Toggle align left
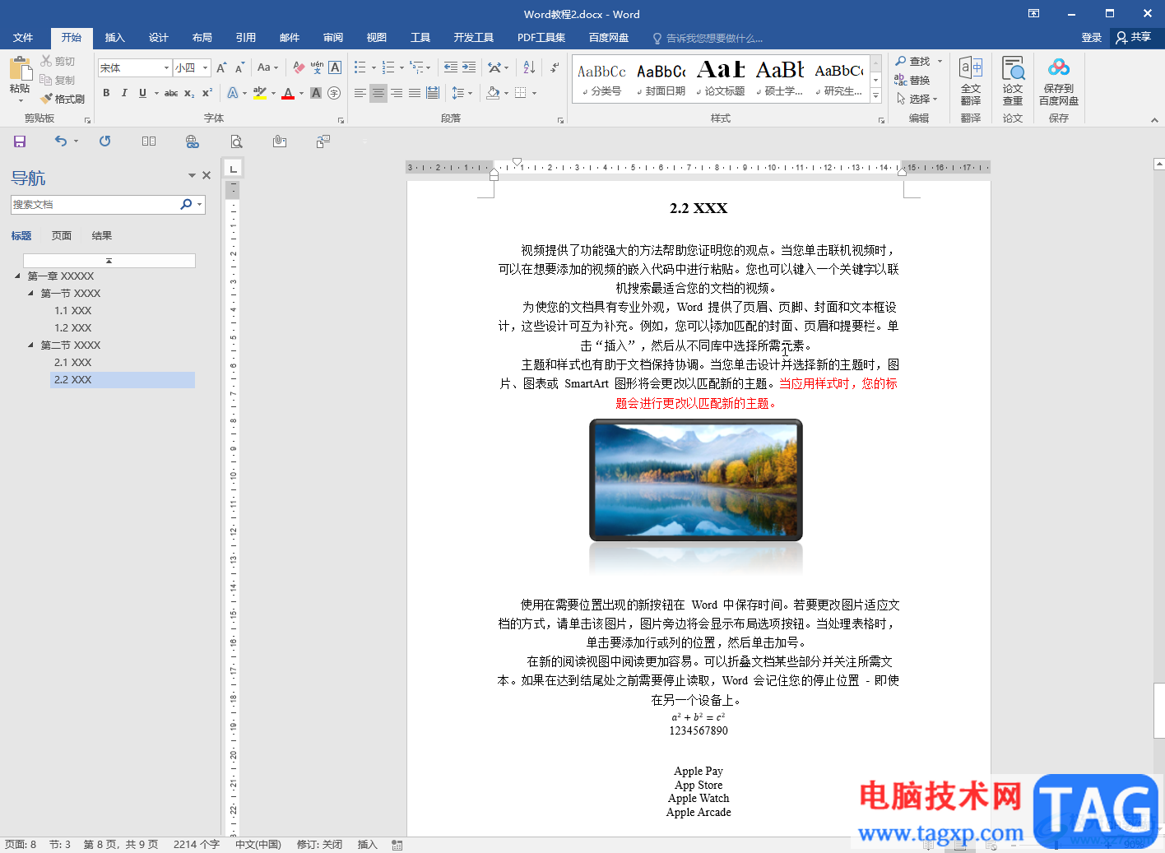The height and width of the screenshot is (853, 1165). point(360,93)
